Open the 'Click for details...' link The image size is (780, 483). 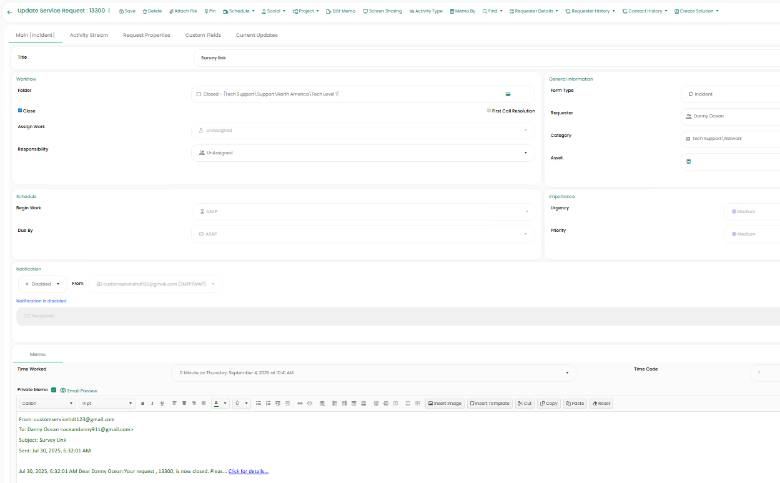click(x=248, y=471)
